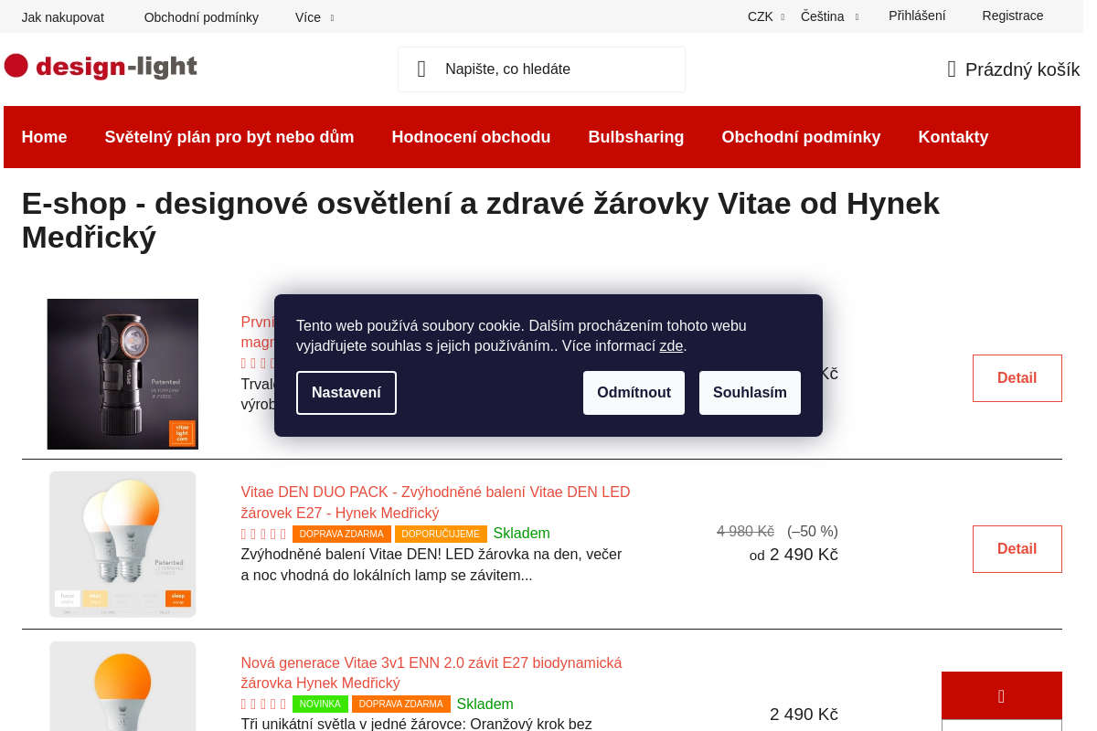The width and height of the screenshot is (1097, 731).
Task: Click Nastavení in cookie banner
Action: [346, 393]
